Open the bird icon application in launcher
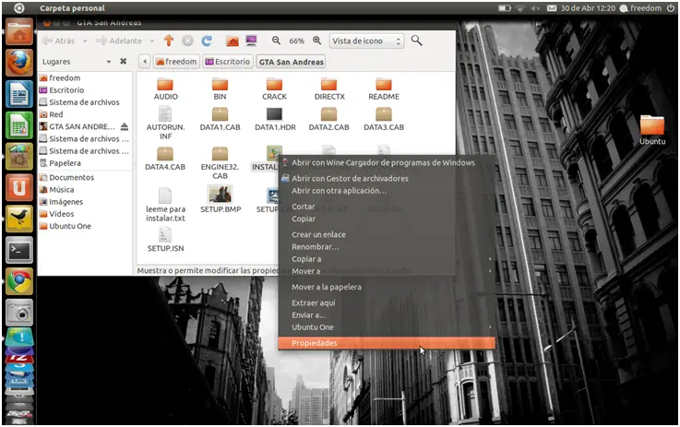 point(19,219)
